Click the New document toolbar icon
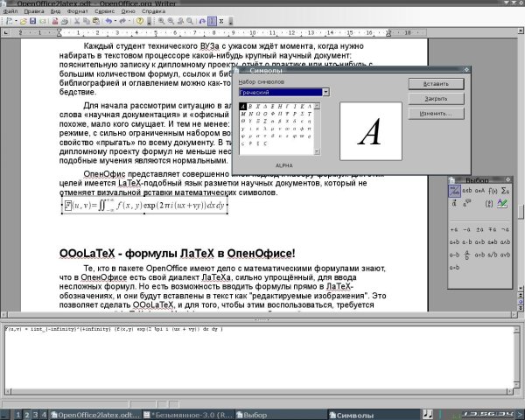Screen dimensions: 525x420 click(x=9, y=21)
